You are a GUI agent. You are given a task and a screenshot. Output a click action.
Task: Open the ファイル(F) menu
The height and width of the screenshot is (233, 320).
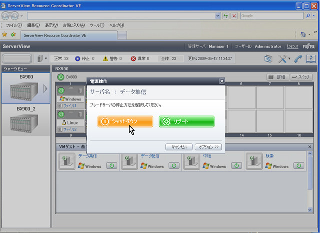coord(14,25)
